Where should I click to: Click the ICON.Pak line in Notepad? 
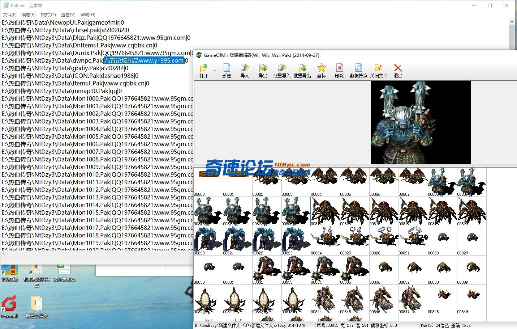70,76
